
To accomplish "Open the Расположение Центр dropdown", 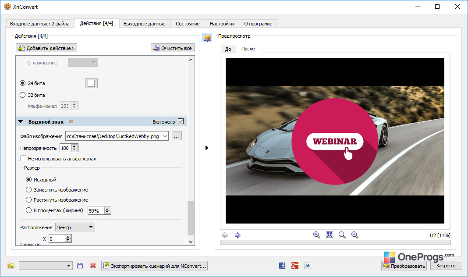I will (75, 227).
